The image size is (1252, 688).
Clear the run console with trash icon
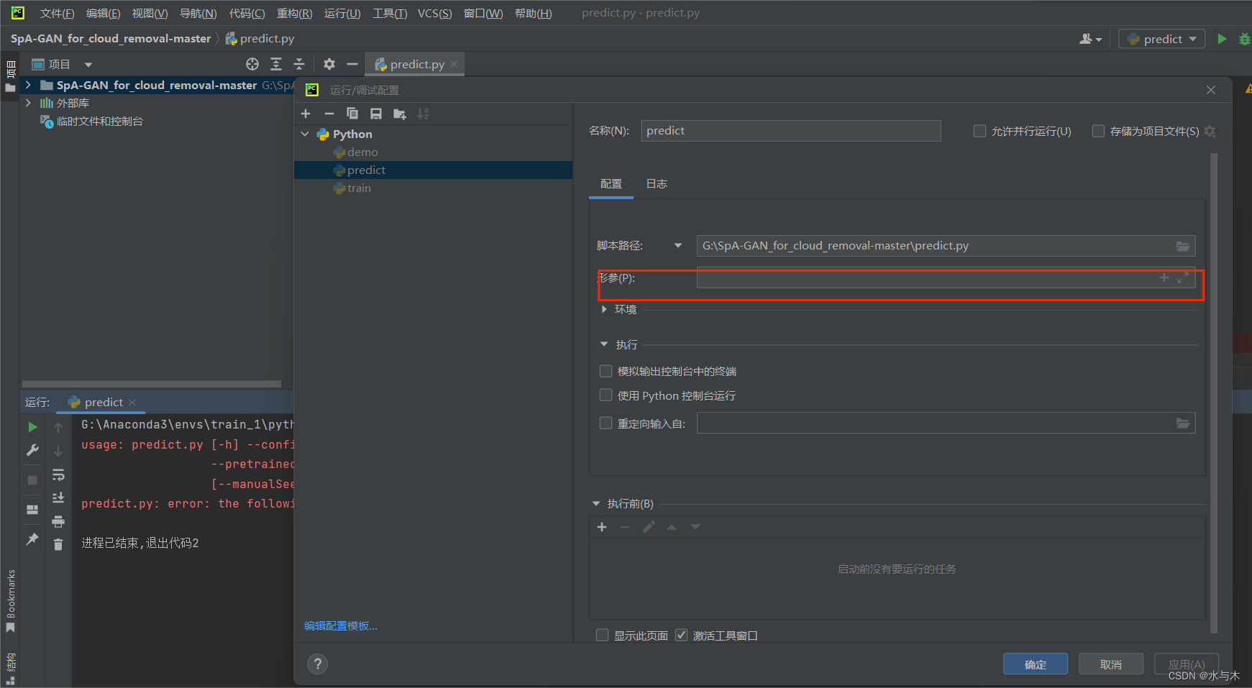coord(58,544)
